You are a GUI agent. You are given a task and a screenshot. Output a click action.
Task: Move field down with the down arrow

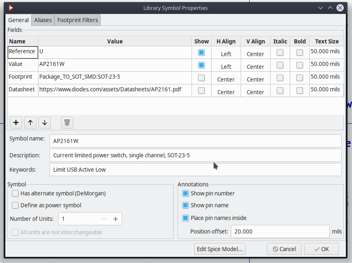pyautogui.click(x=45, y=122)
